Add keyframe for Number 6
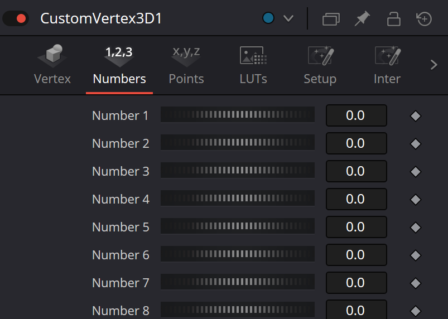The width and height of the screenshot is (448, 319). (x=416, y=255)
